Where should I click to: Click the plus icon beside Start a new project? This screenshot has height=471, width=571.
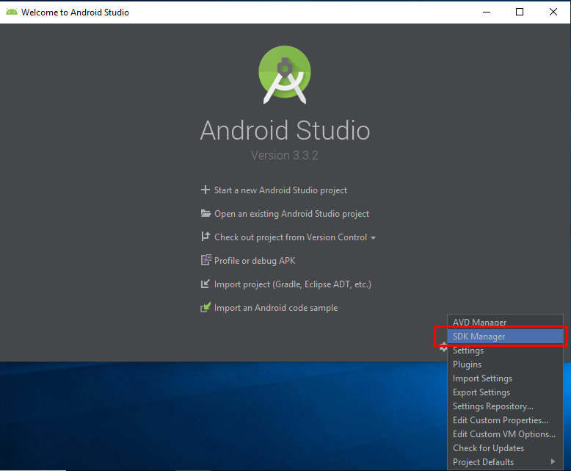tap(206, 190)
